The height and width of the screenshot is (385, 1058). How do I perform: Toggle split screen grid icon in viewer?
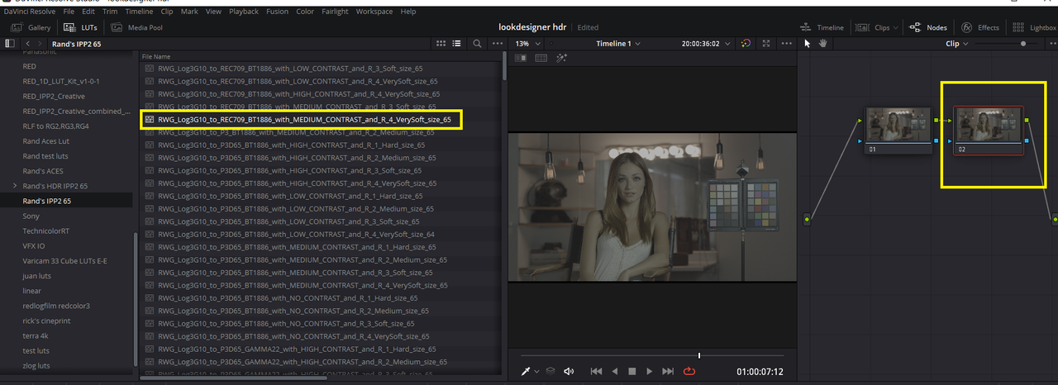(541, 58)
